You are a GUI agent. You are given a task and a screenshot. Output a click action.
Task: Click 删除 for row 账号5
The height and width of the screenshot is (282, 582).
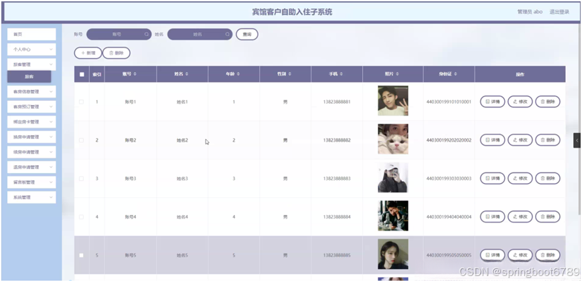548,255
